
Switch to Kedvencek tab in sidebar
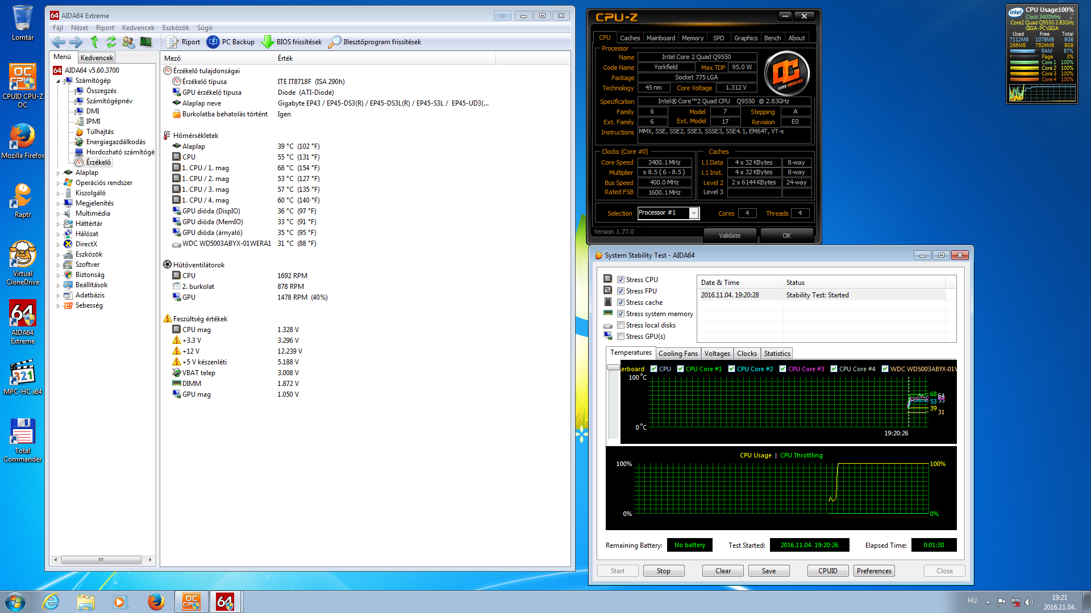click(x=97, y=57)
